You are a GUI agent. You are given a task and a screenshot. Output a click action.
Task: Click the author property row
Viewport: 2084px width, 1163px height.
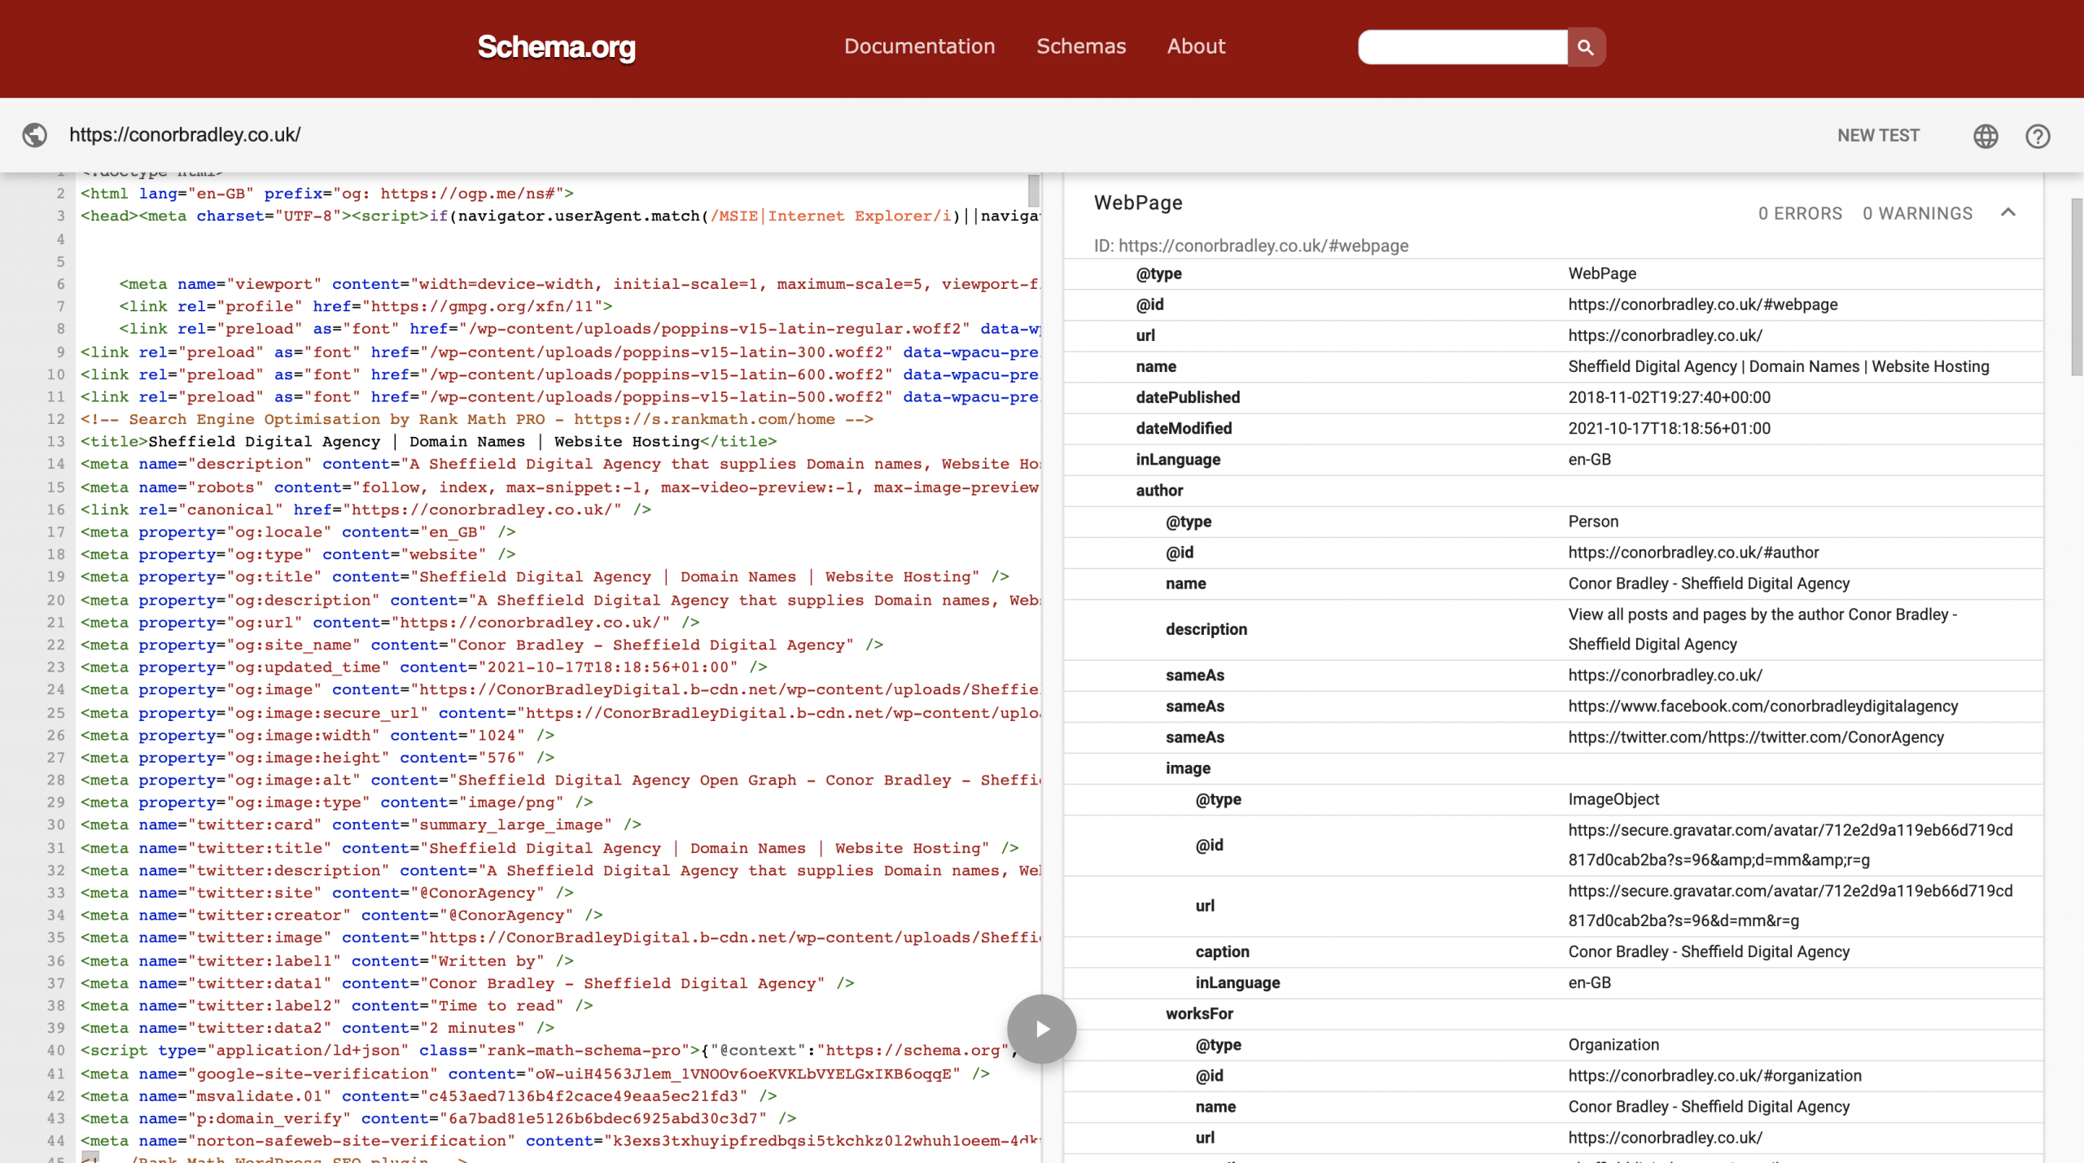1553,490
